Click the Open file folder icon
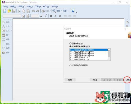 coord(9,11)
